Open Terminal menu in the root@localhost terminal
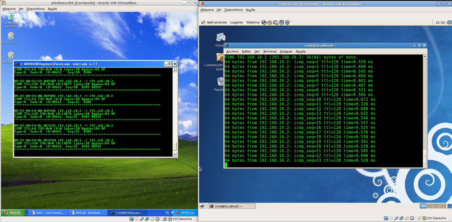This screenshot has width=452, height=222. [270, 52]
